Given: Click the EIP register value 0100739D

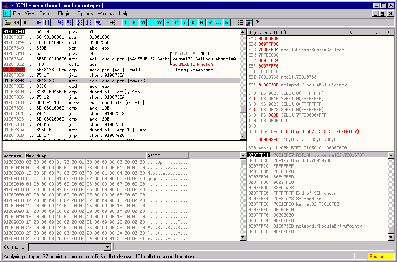Looking at the screenshot, I should coord(268,85).
